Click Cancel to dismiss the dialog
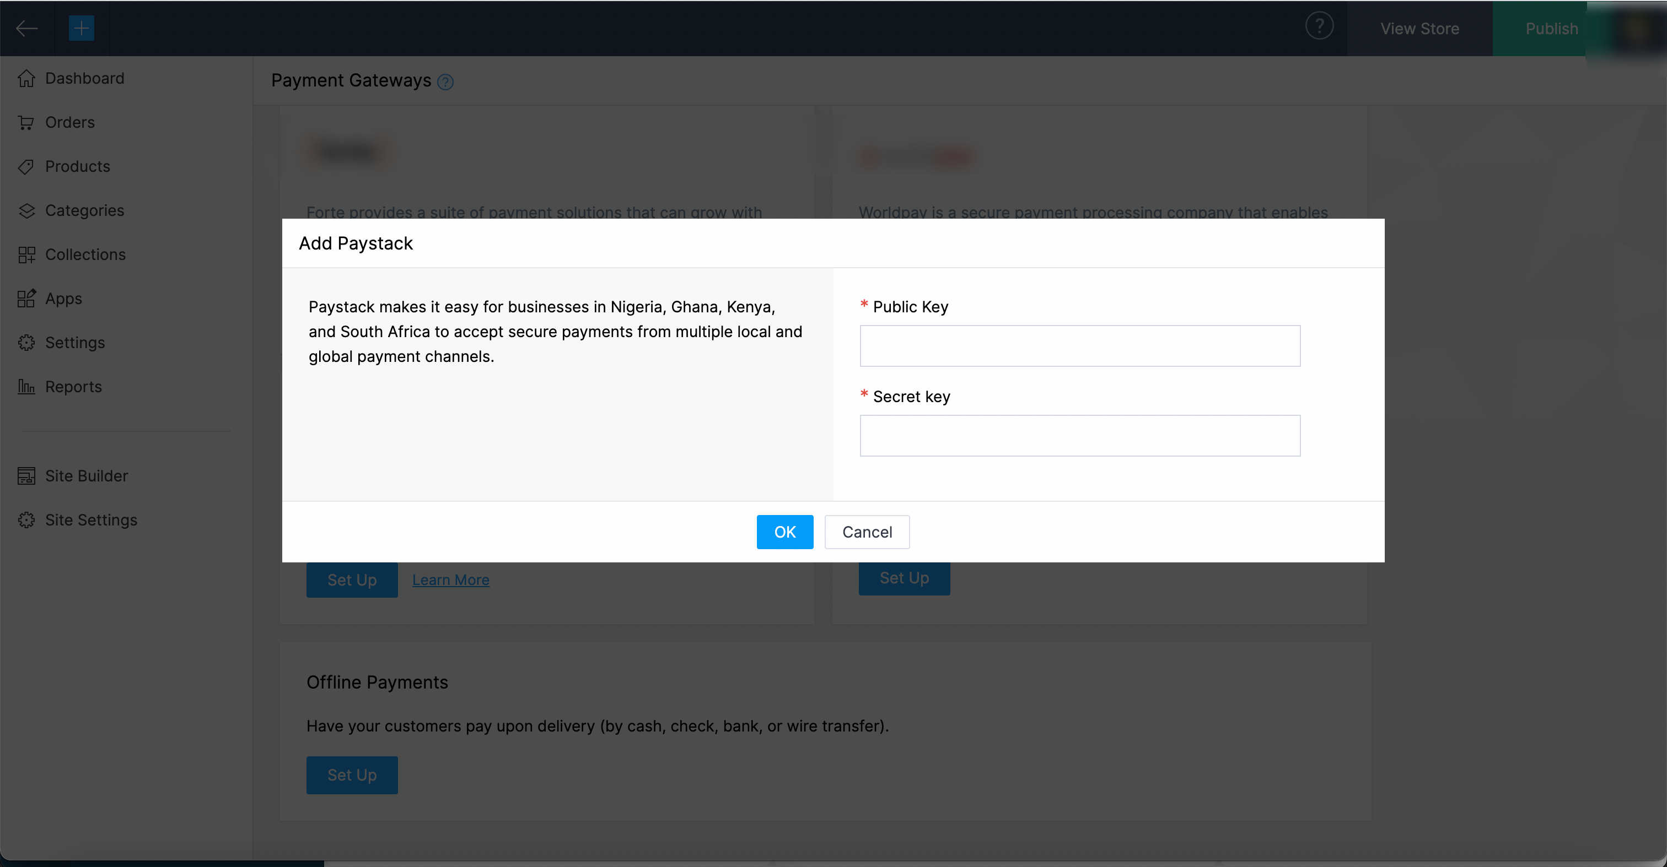Screen dimensions: 1667x867 click(867, 532)
